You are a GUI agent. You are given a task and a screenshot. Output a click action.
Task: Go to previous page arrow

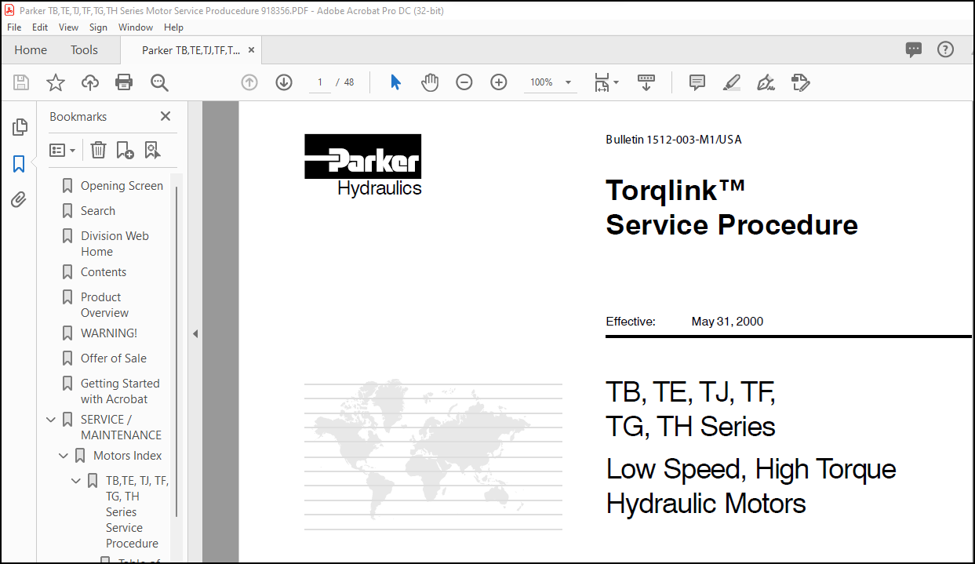pyautogui.click(x=249, y=82)
